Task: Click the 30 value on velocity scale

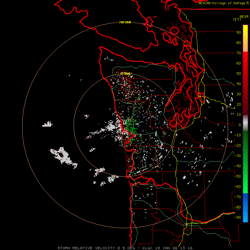Action: [239, 94]
